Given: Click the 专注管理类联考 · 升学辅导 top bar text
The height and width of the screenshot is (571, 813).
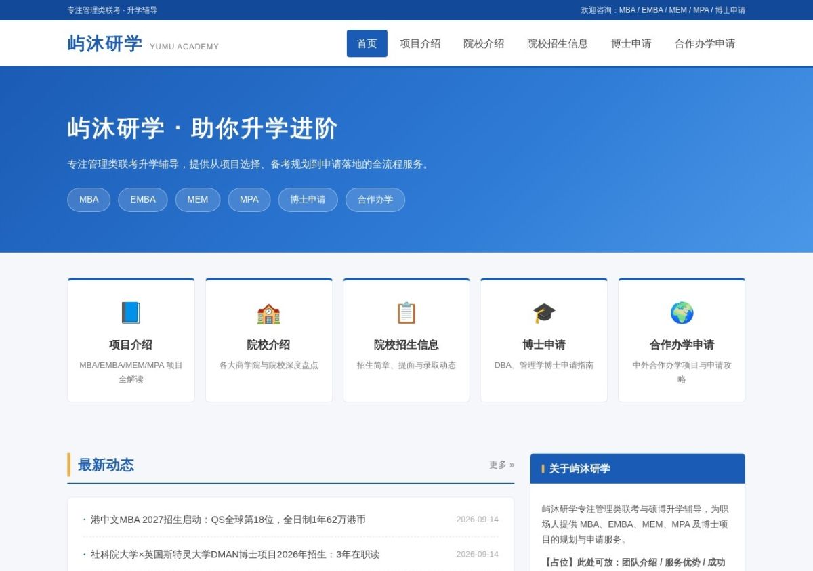Looking at the screenshot, I should pos(112,10).
